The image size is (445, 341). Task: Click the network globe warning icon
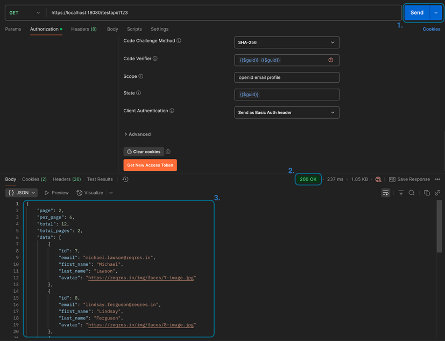pos(378,179)
